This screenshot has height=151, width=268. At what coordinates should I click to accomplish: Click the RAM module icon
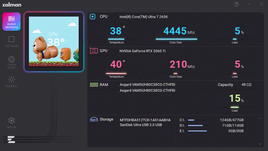[94, 85]
